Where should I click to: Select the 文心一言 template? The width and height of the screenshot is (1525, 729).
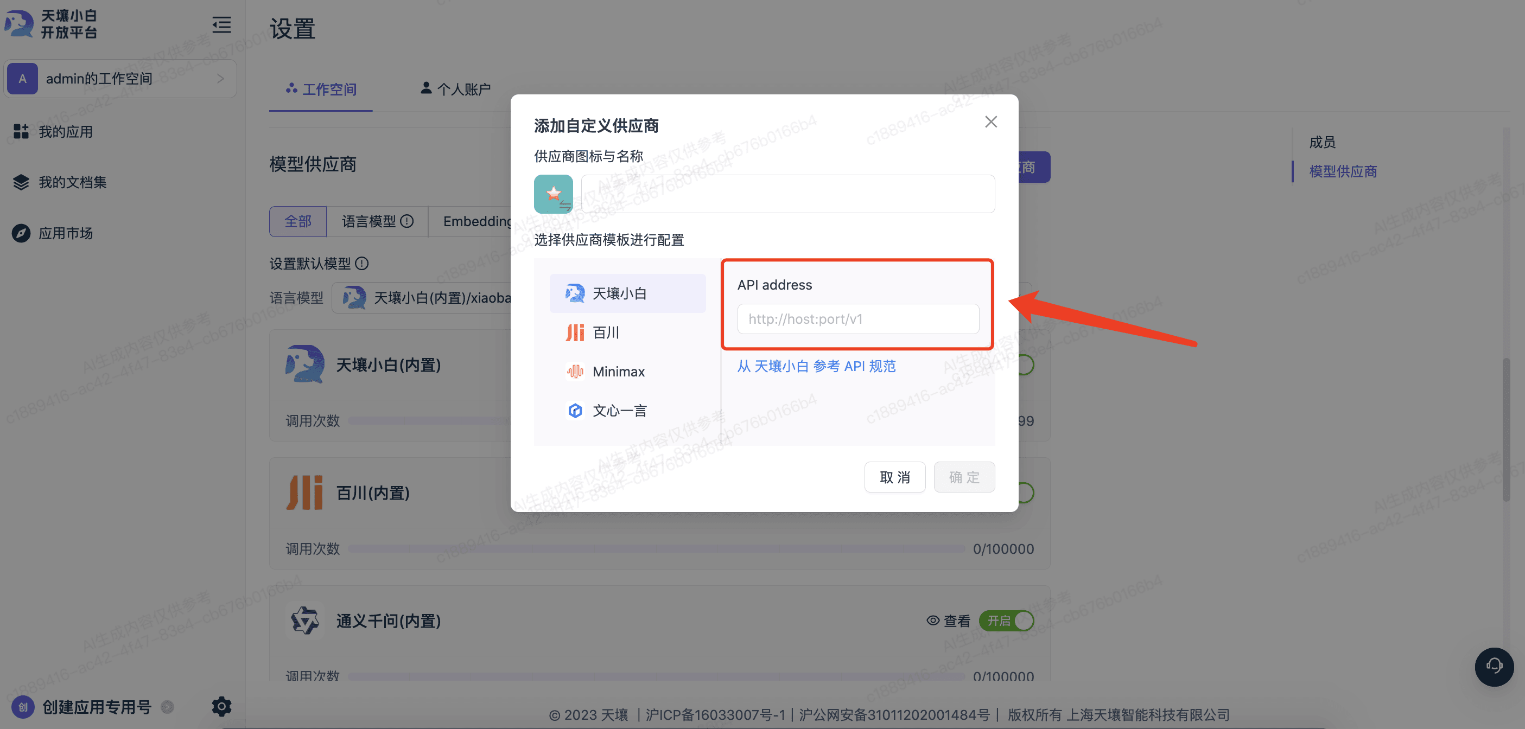coord(619,411)
